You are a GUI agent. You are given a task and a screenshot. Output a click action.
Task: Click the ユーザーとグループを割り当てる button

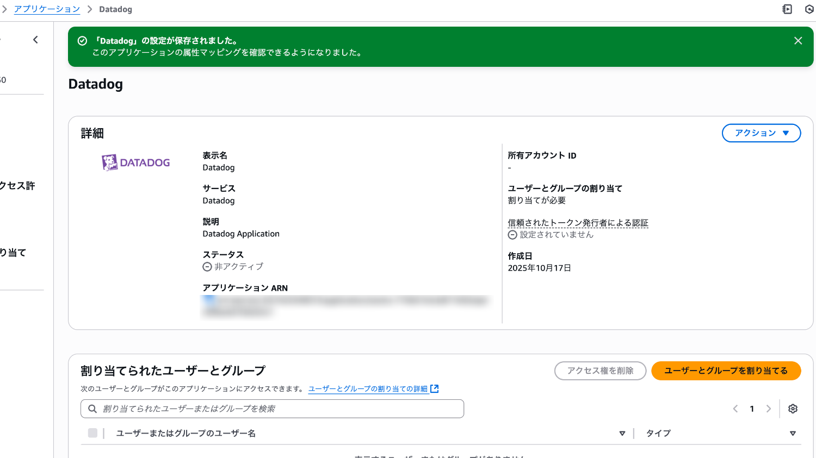coord(726,371)
